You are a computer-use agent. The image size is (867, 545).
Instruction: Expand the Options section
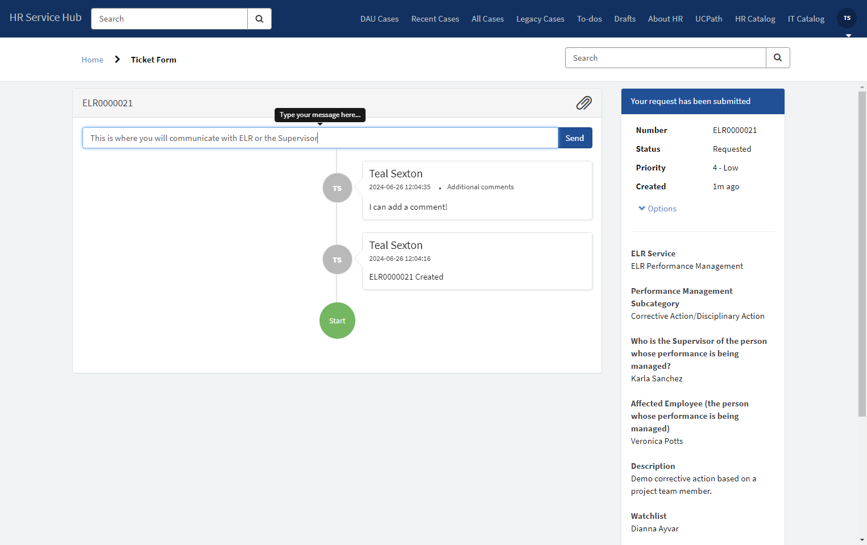pos(658,209)
